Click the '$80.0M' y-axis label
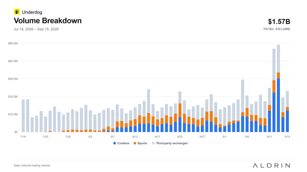This screenshot has height=172, width=307. [13, 43]
